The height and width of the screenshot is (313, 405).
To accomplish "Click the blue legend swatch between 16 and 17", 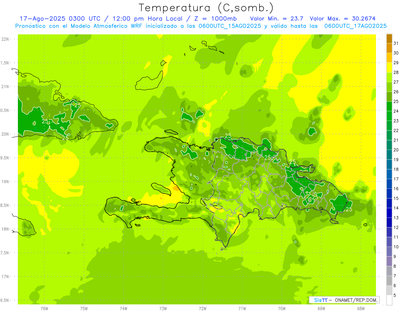I will tap(389, 184).
